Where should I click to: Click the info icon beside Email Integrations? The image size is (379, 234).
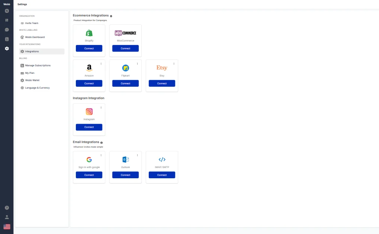101,142
